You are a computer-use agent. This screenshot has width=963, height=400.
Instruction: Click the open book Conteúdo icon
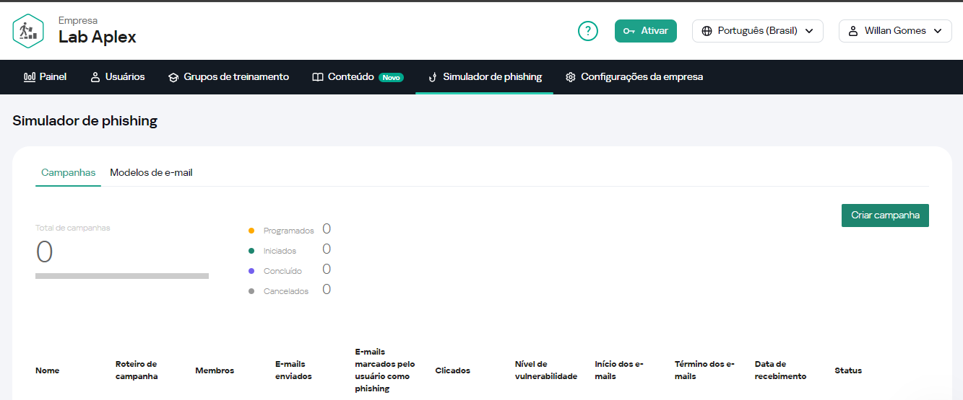coord(318,77)
